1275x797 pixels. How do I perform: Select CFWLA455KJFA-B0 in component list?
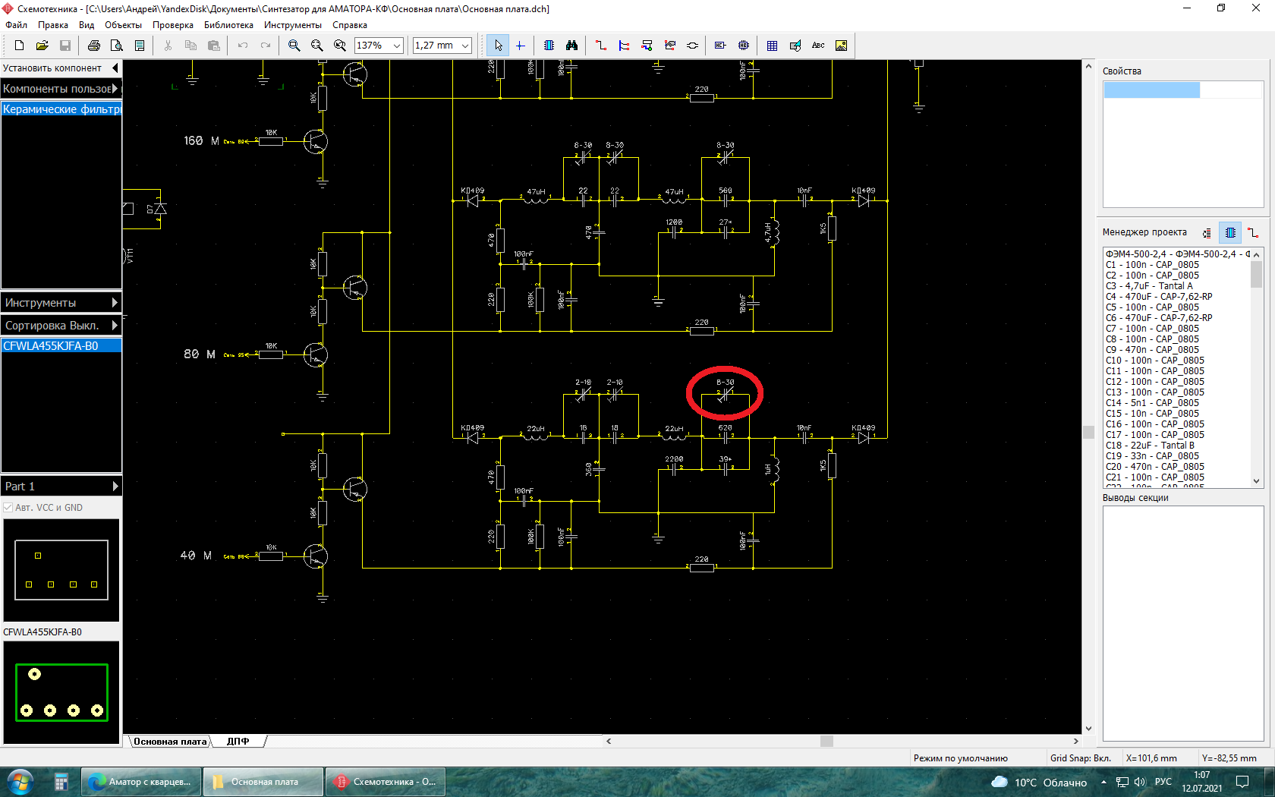click(61, 346)
